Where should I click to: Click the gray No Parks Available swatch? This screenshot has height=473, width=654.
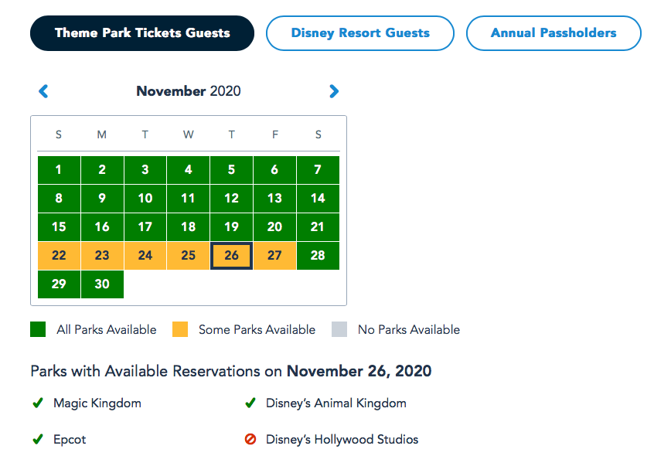(x=339, y=330)
